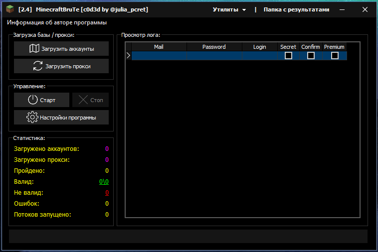Click the Потоков запущено: label
The width and height of the screenshot is (378, 252).
[42, 215]
